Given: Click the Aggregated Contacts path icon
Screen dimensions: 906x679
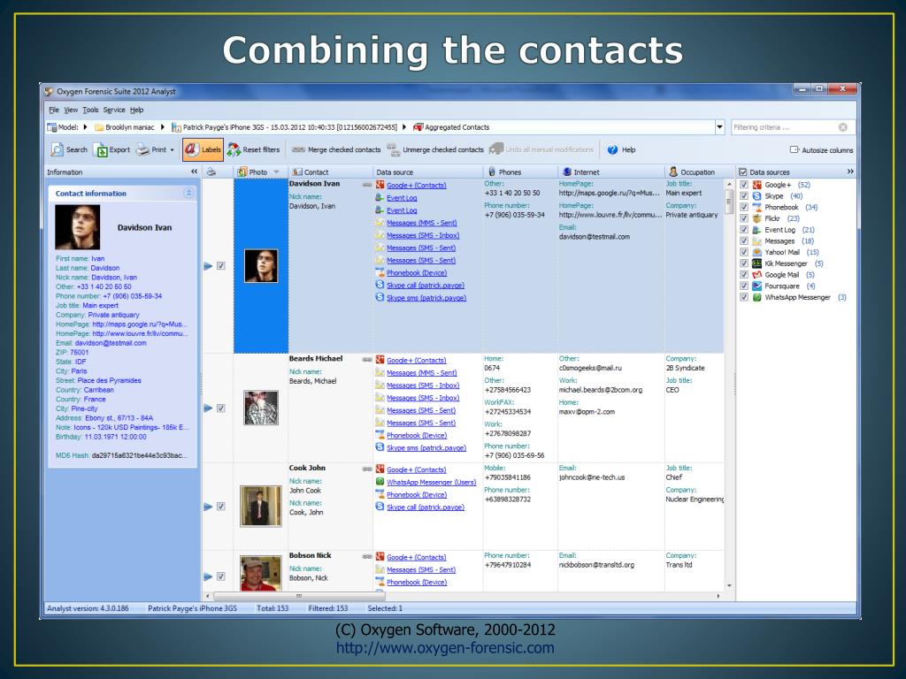Looking at the screenshot, I should click(418, 127).
